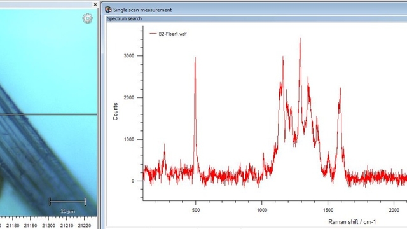Click the Counts axis label

pos(115,112)
